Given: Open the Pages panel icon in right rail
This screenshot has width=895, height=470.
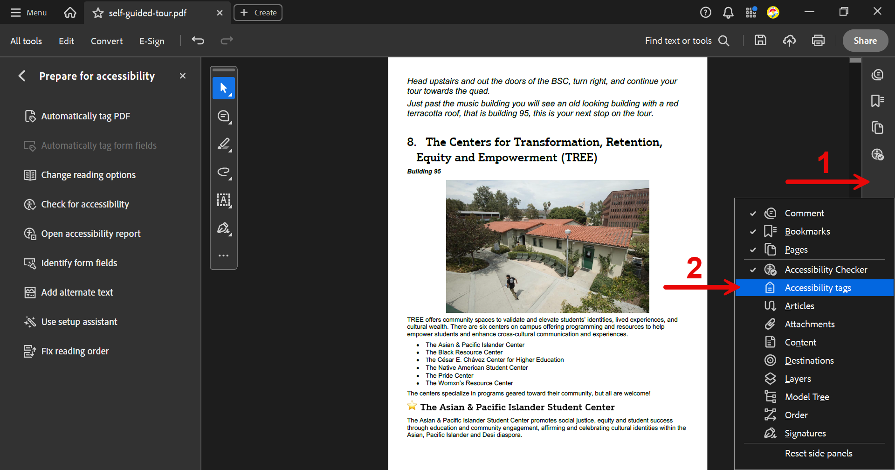Looking at the screenshot, I should click(x=877, y=128).
